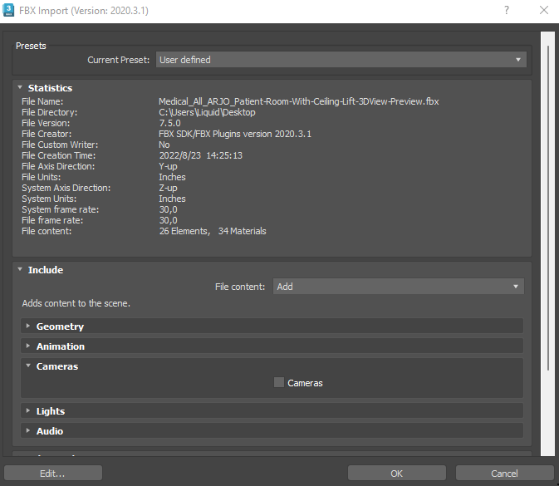Screen dimensions: 559x486
Task: Open the Current Preset dropdown
Action: (x=341, y=60)
